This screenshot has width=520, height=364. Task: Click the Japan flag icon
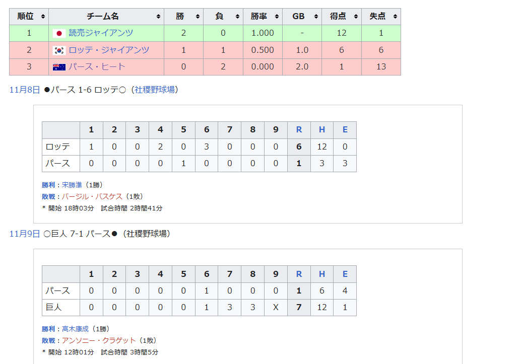[x=59, y=33]
